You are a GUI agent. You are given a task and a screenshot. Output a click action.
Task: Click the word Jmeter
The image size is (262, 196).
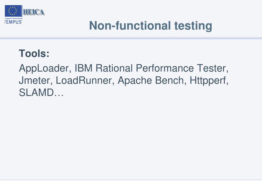pos(35,80)
